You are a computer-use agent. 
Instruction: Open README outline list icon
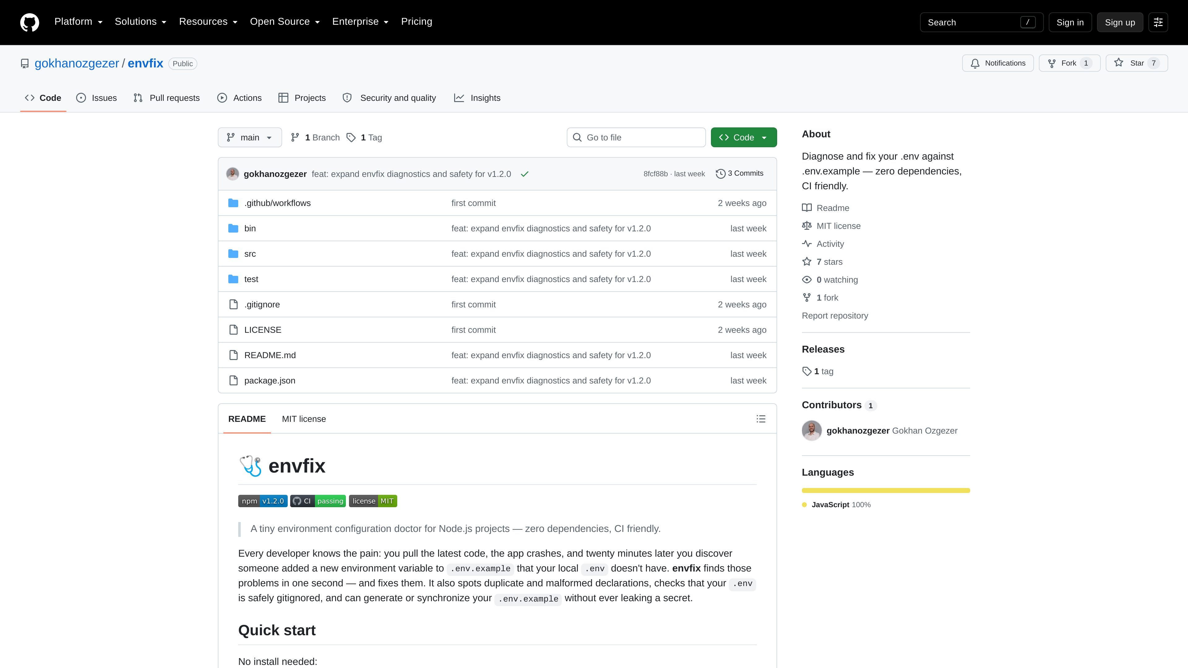761,419
